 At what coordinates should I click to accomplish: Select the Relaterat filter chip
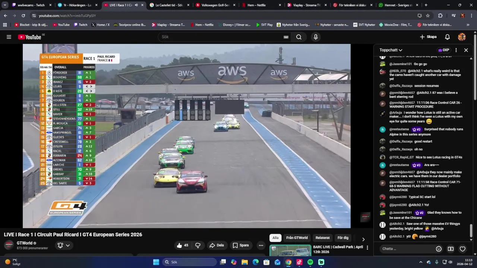(x=323, y=238)
